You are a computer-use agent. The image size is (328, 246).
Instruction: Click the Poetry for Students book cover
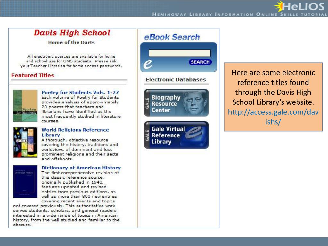pyautogui.click(x=25, y=106)
